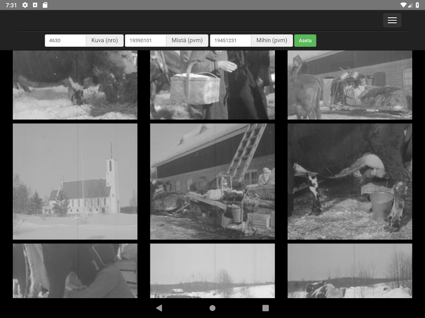Open the hamburger navigation menu

click(x=392, y=20)
